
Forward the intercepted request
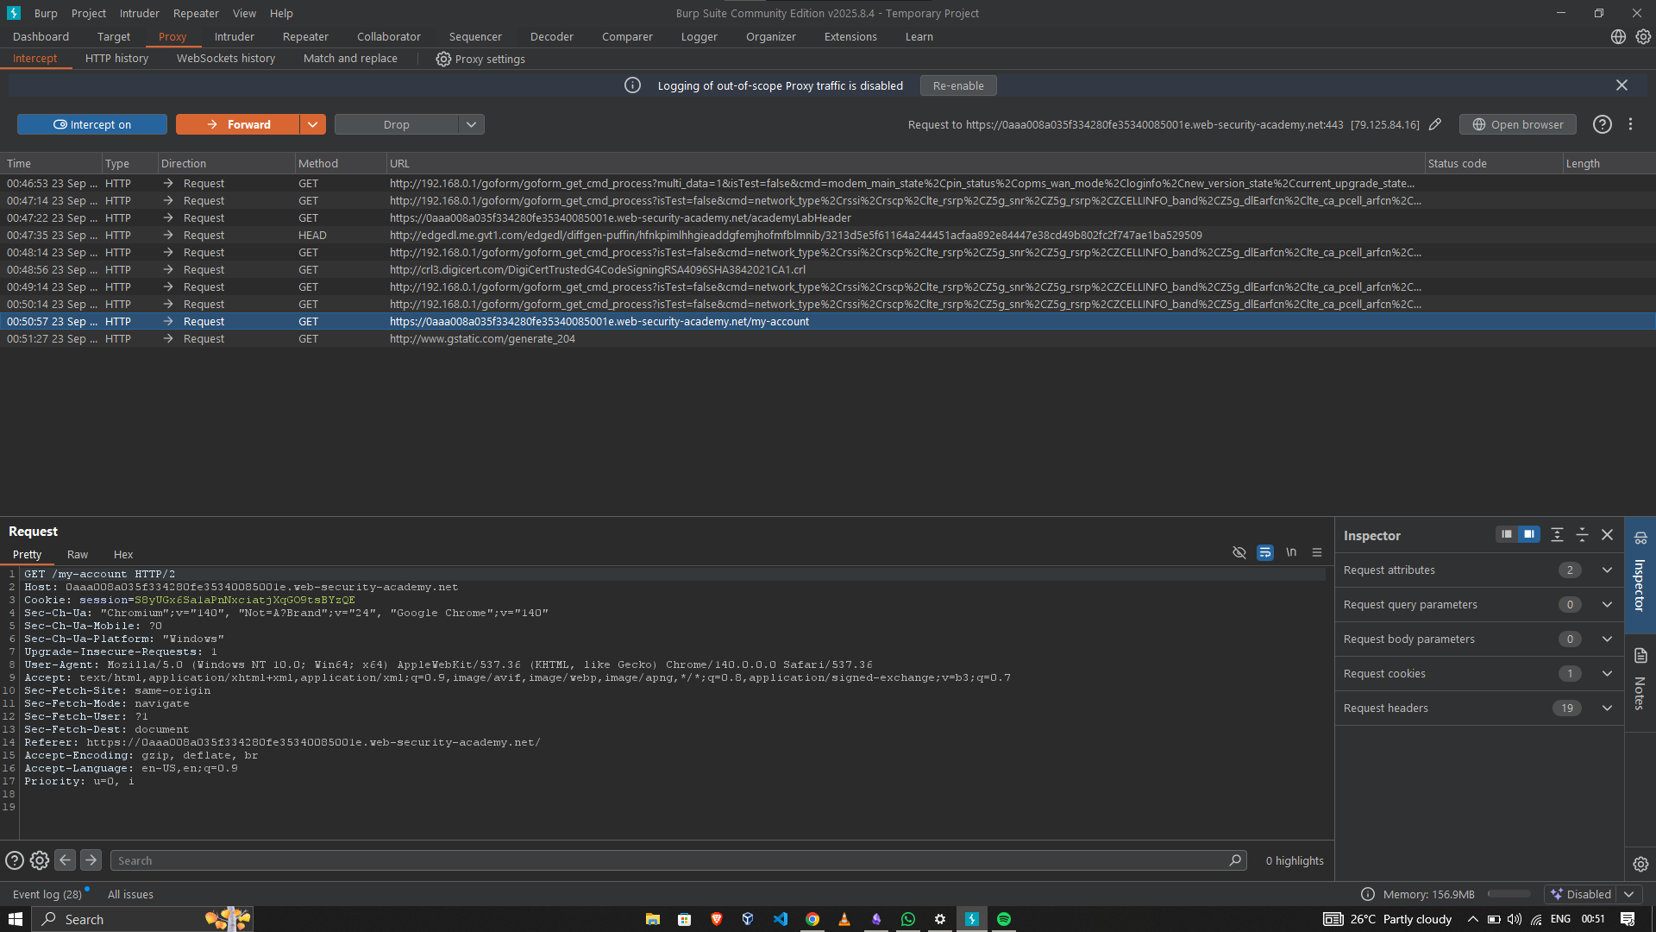238,124
